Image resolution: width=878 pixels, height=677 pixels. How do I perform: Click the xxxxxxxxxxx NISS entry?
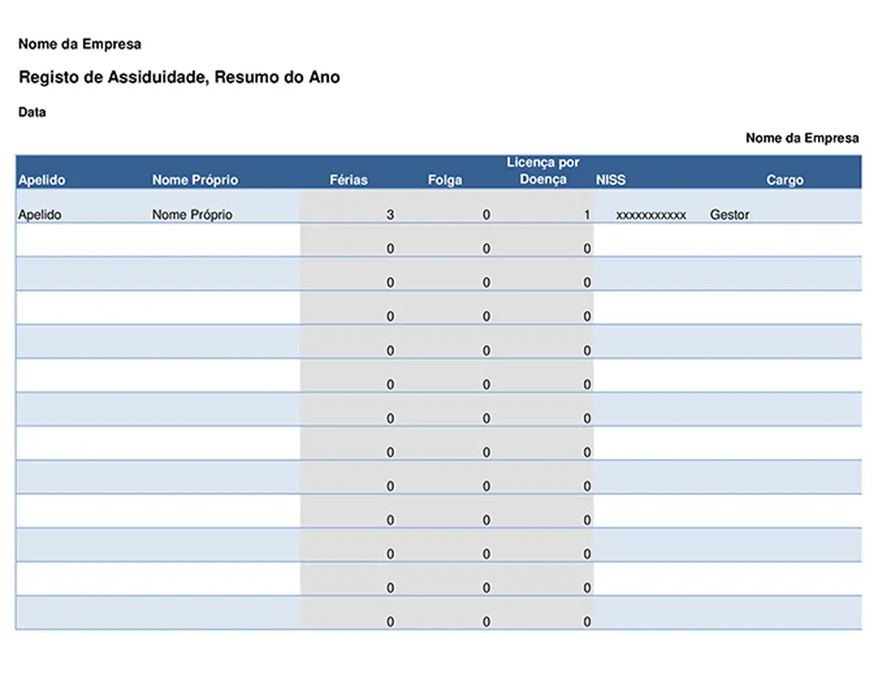tap(651, 215)
